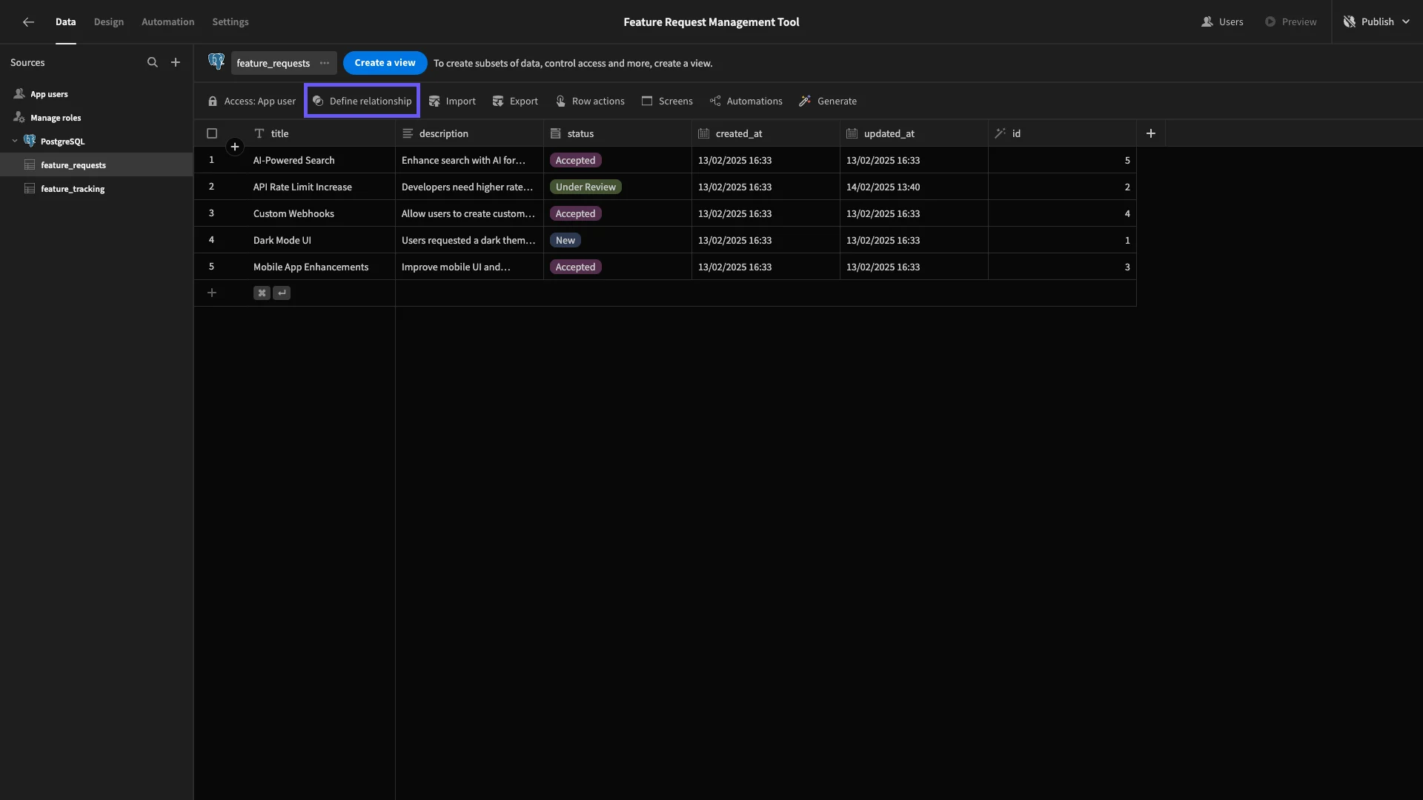
Task: Select the Dark Mode UI title cell
Action: [x=321, y=240]
